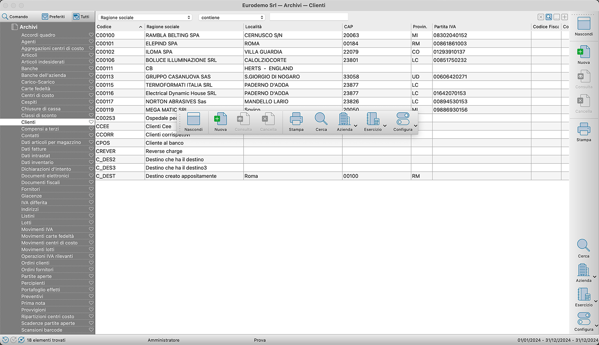The height and width of the screenshot is (345, 599).
Task: Click Nuova in the floating toolbar
Action: (220, 122)
